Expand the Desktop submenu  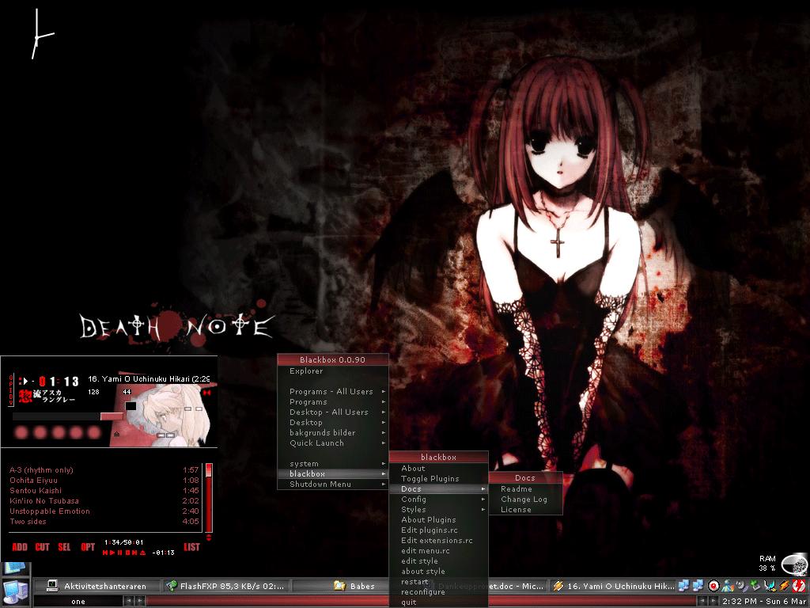(333, 423)
